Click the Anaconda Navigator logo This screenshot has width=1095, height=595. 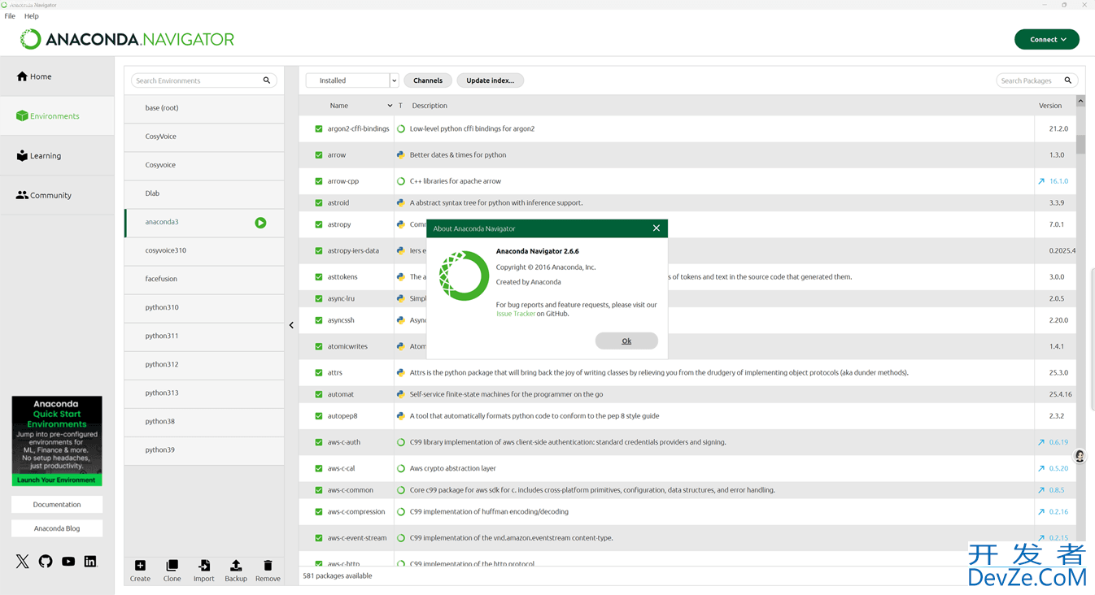tap(127, 39)
